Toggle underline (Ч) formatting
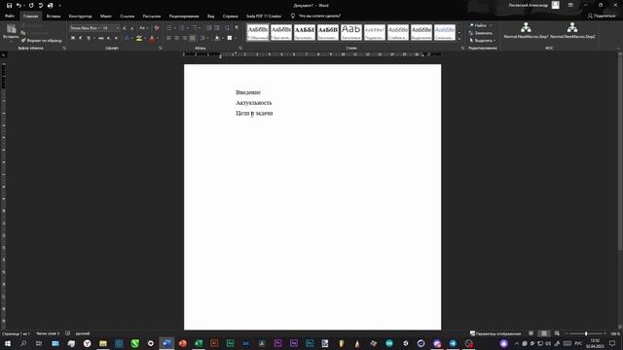This screenshot has width=623, height=350. [x=89, y=38]
